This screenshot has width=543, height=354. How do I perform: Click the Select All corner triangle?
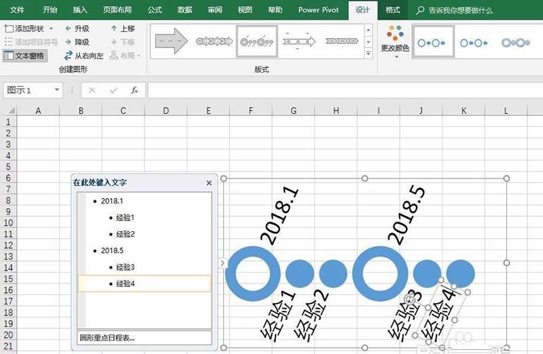coord(10,111)
